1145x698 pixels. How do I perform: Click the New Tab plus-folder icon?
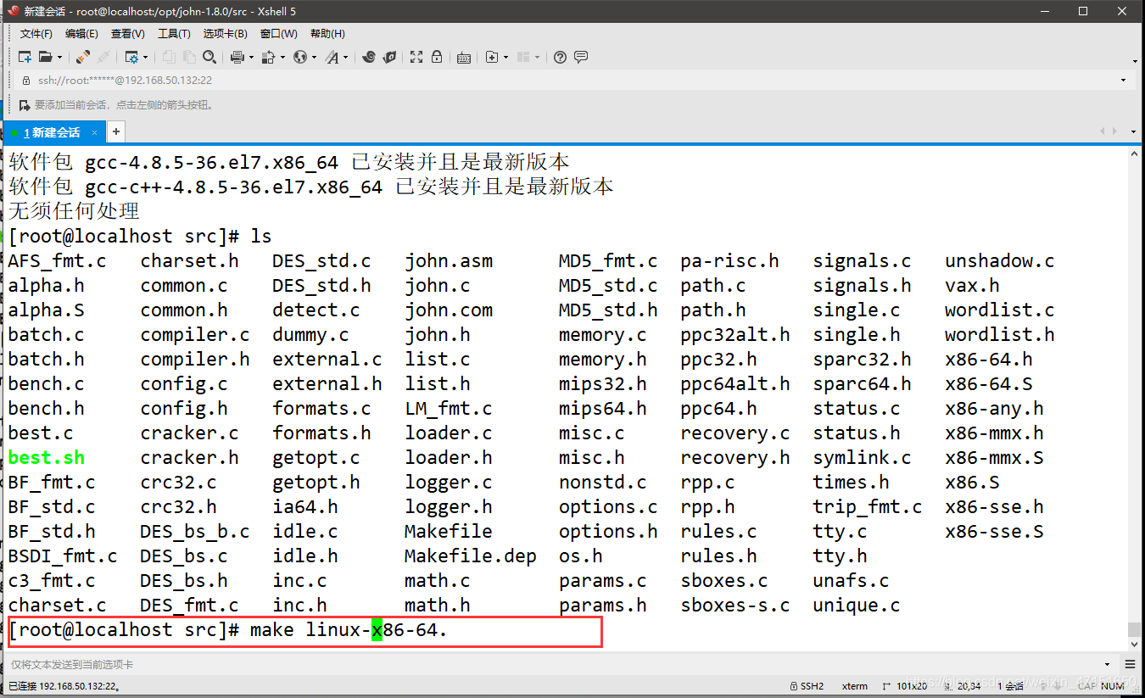[491, 57]
